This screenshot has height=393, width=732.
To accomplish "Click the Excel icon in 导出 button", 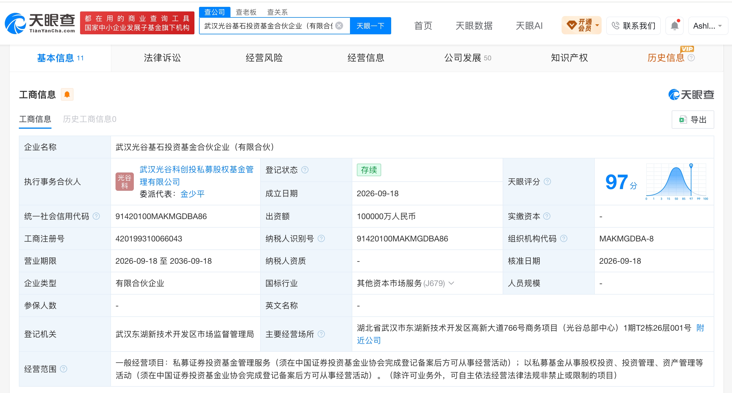I will (683, 120).
